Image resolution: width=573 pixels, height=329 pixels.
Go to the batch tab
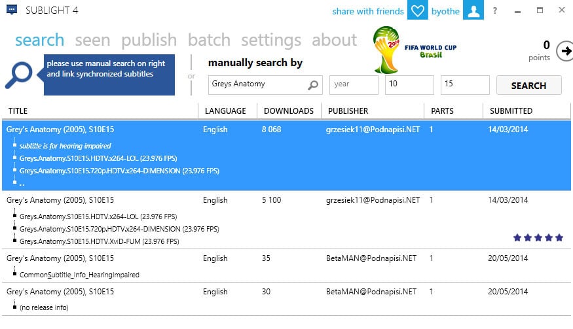209,40
